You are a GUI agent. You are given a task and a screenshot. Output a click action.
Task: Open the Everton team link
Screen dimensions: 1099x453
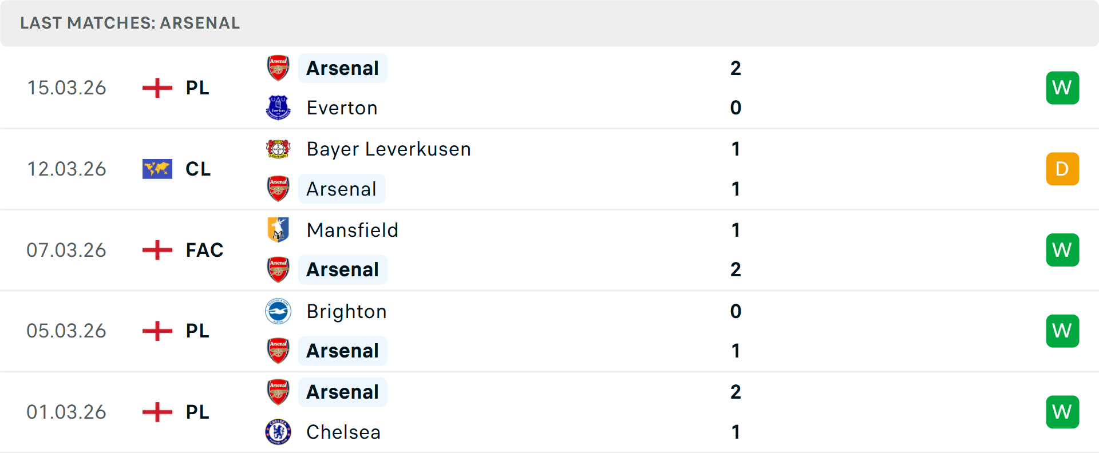342,108
